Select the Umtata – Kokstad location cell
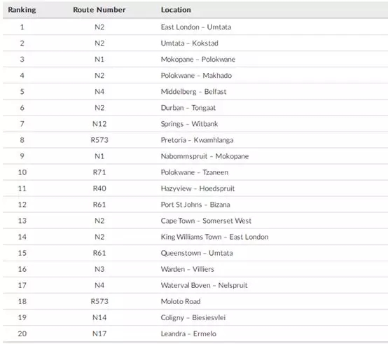Screen dimensions: 388x344 (190, 43)
